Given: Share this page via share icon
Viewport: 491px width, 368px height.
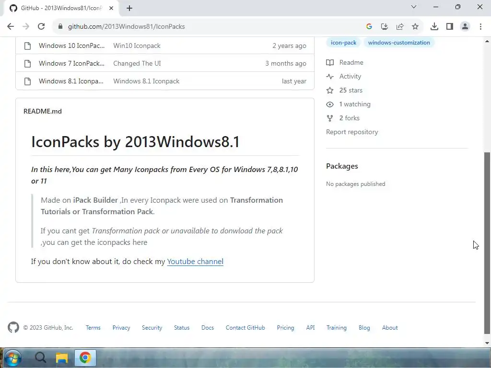Looking at the screenshot, I should [x=400, y=27].
